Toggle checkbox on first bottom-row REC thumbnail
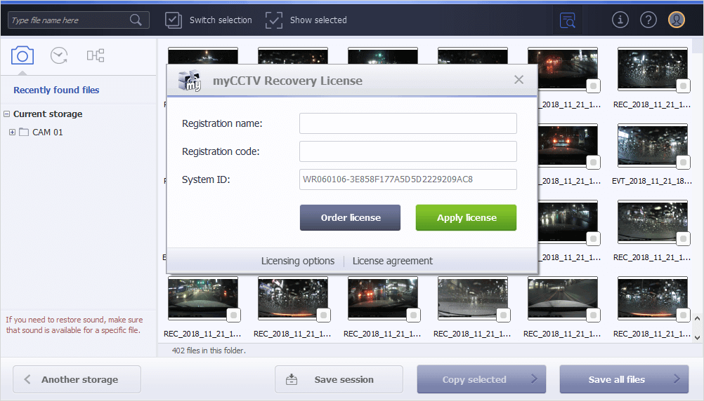Viewport: 704px width, 401px height. click(233, 315)
